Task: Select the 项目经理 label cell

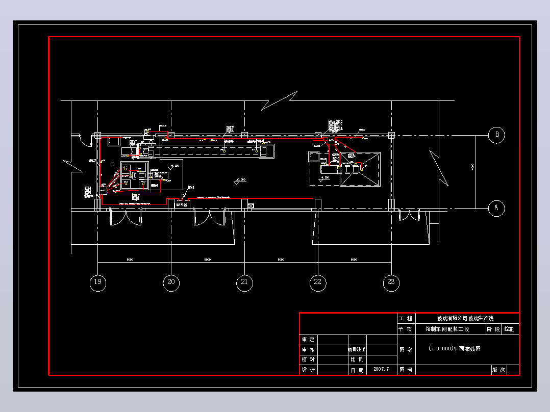Action: (x=357, y=350)
